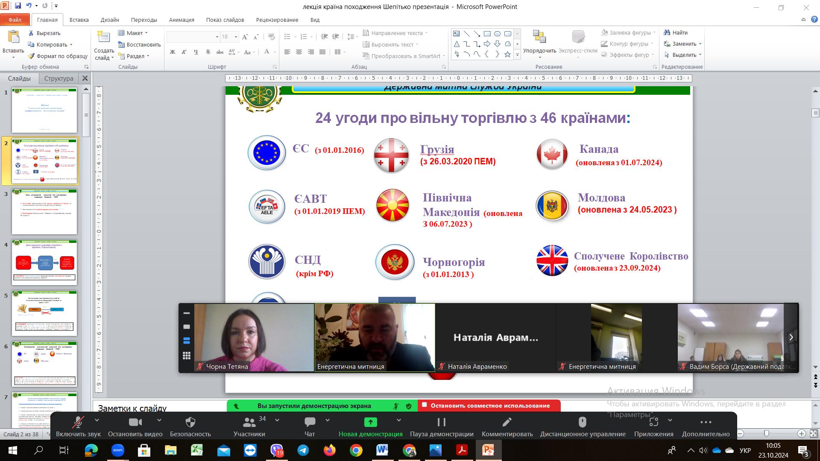
Task: Pause screen share (Пауза демонстрации)
Action: pos(442,426)
